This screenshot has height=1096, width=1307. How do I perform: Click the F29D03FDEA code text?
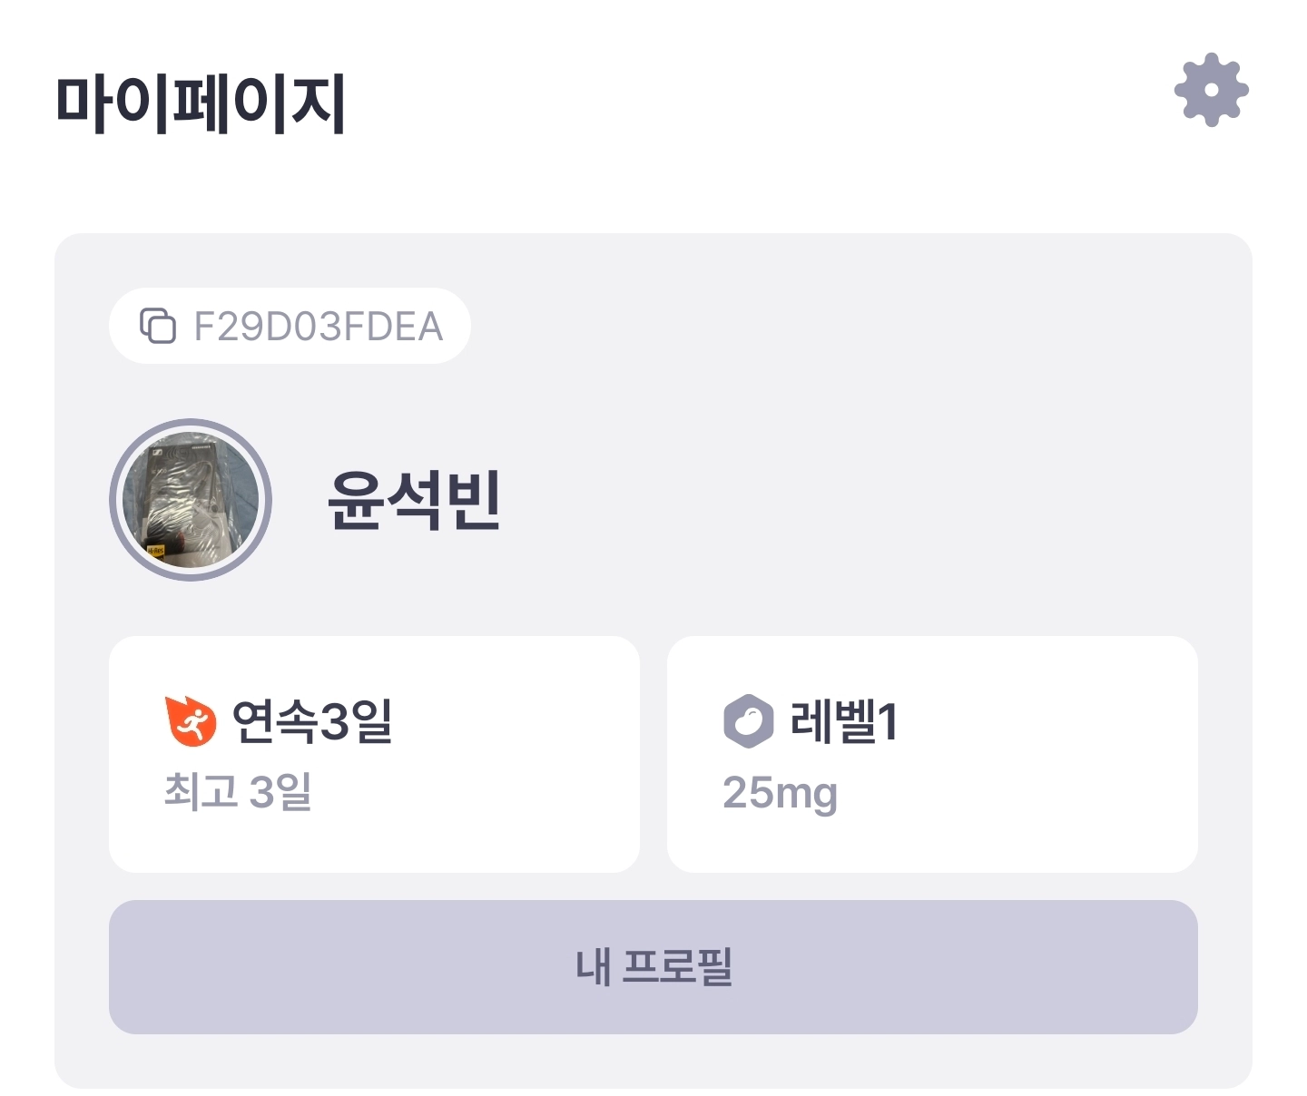coord(318,327)
